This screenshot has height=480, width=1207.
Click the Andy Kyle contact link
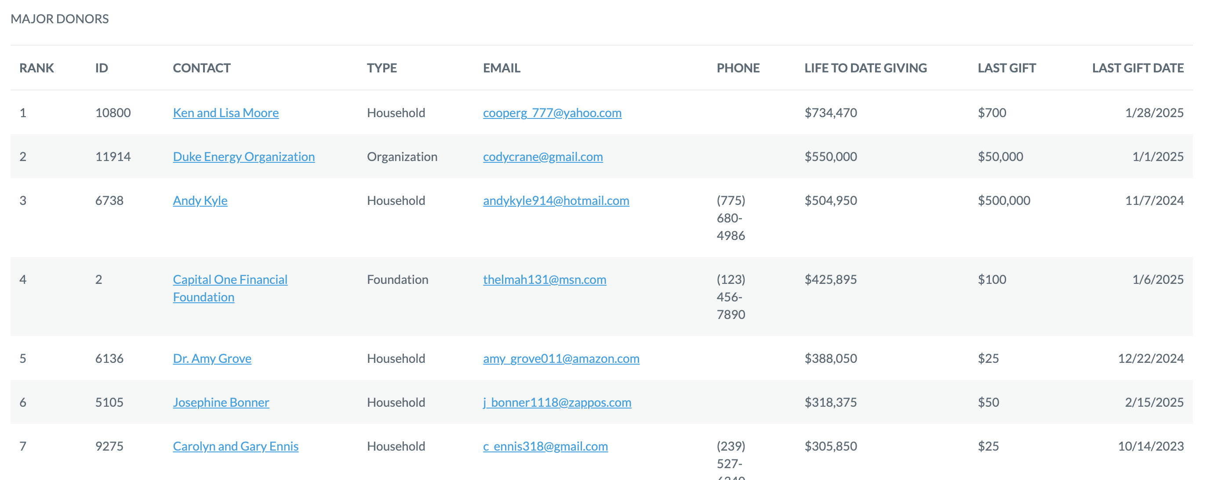click(200, 201)
